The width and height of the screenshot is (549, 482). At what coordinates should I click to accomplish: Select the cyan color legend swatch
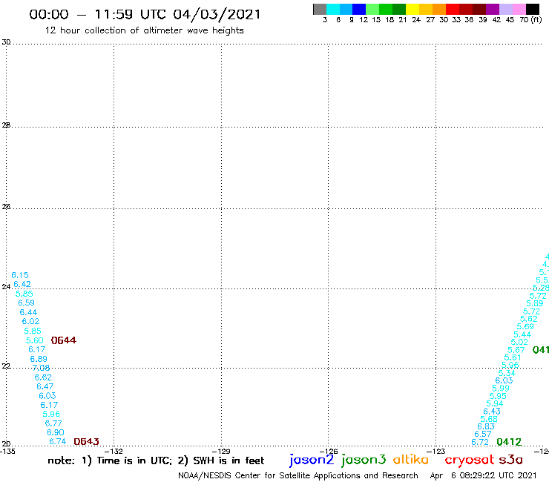tap(333, 9)
